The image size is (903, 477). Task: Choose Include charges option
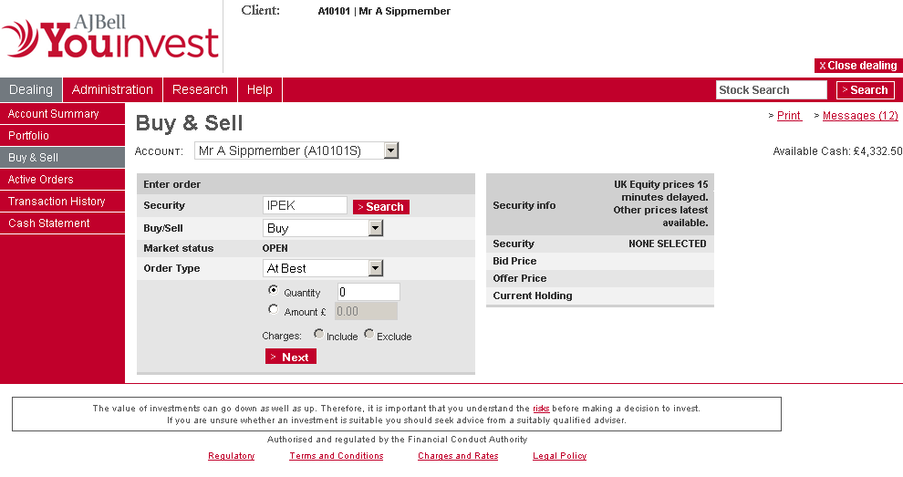(x=318, y=335)
